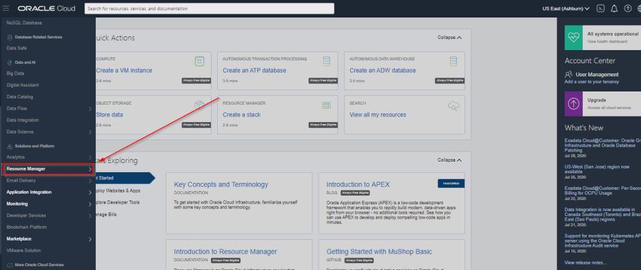The image size is (641, 270).
Task: Expand Data Flow submenu chevron
Action: pyautogui.click(x=90, y=109)
